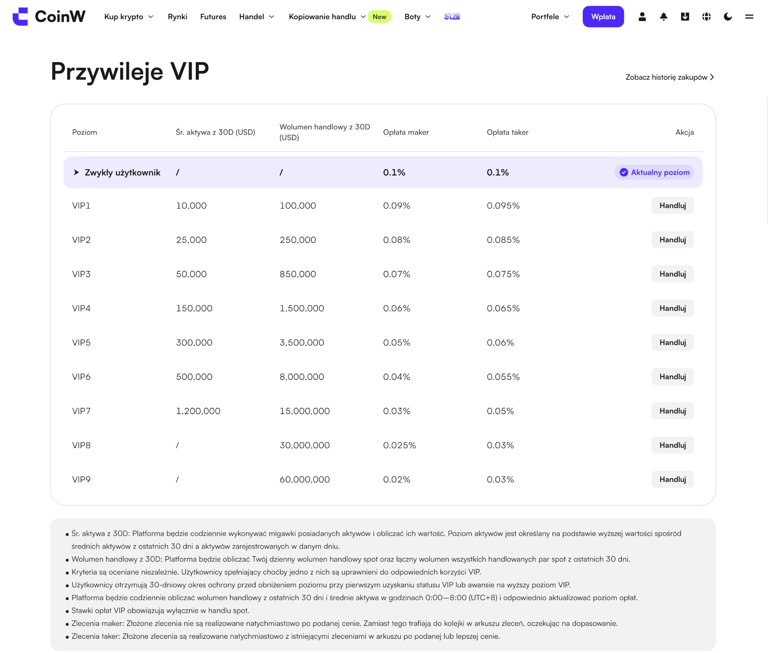Open Zobacz historię zakupów link
Image resolution: width=768 pixels, height=653 pixels.
click(x=669, y=77)
